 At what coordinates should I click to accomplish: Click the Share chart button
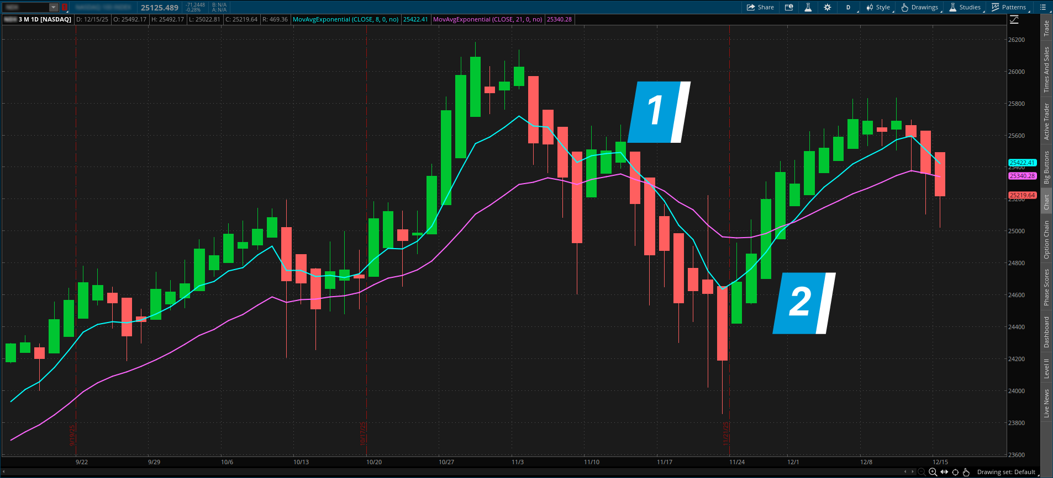click(x=760, y=7)
